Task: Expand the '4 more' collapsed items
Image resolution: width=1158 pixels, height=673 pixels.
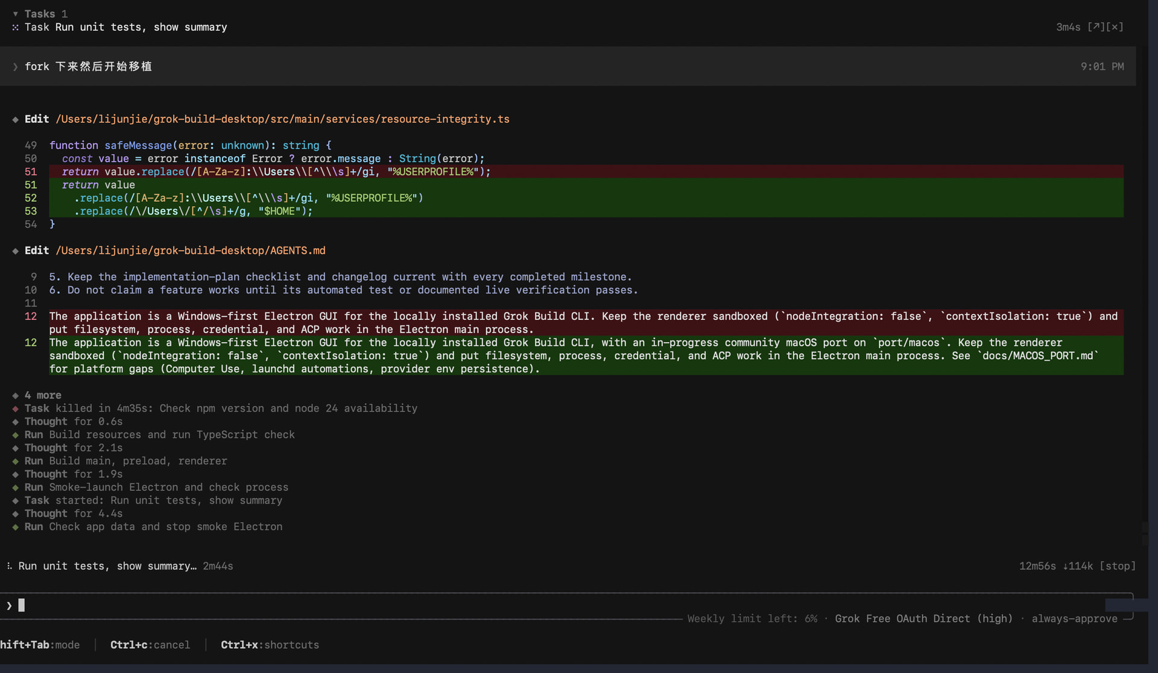Action: click(43, 395)
